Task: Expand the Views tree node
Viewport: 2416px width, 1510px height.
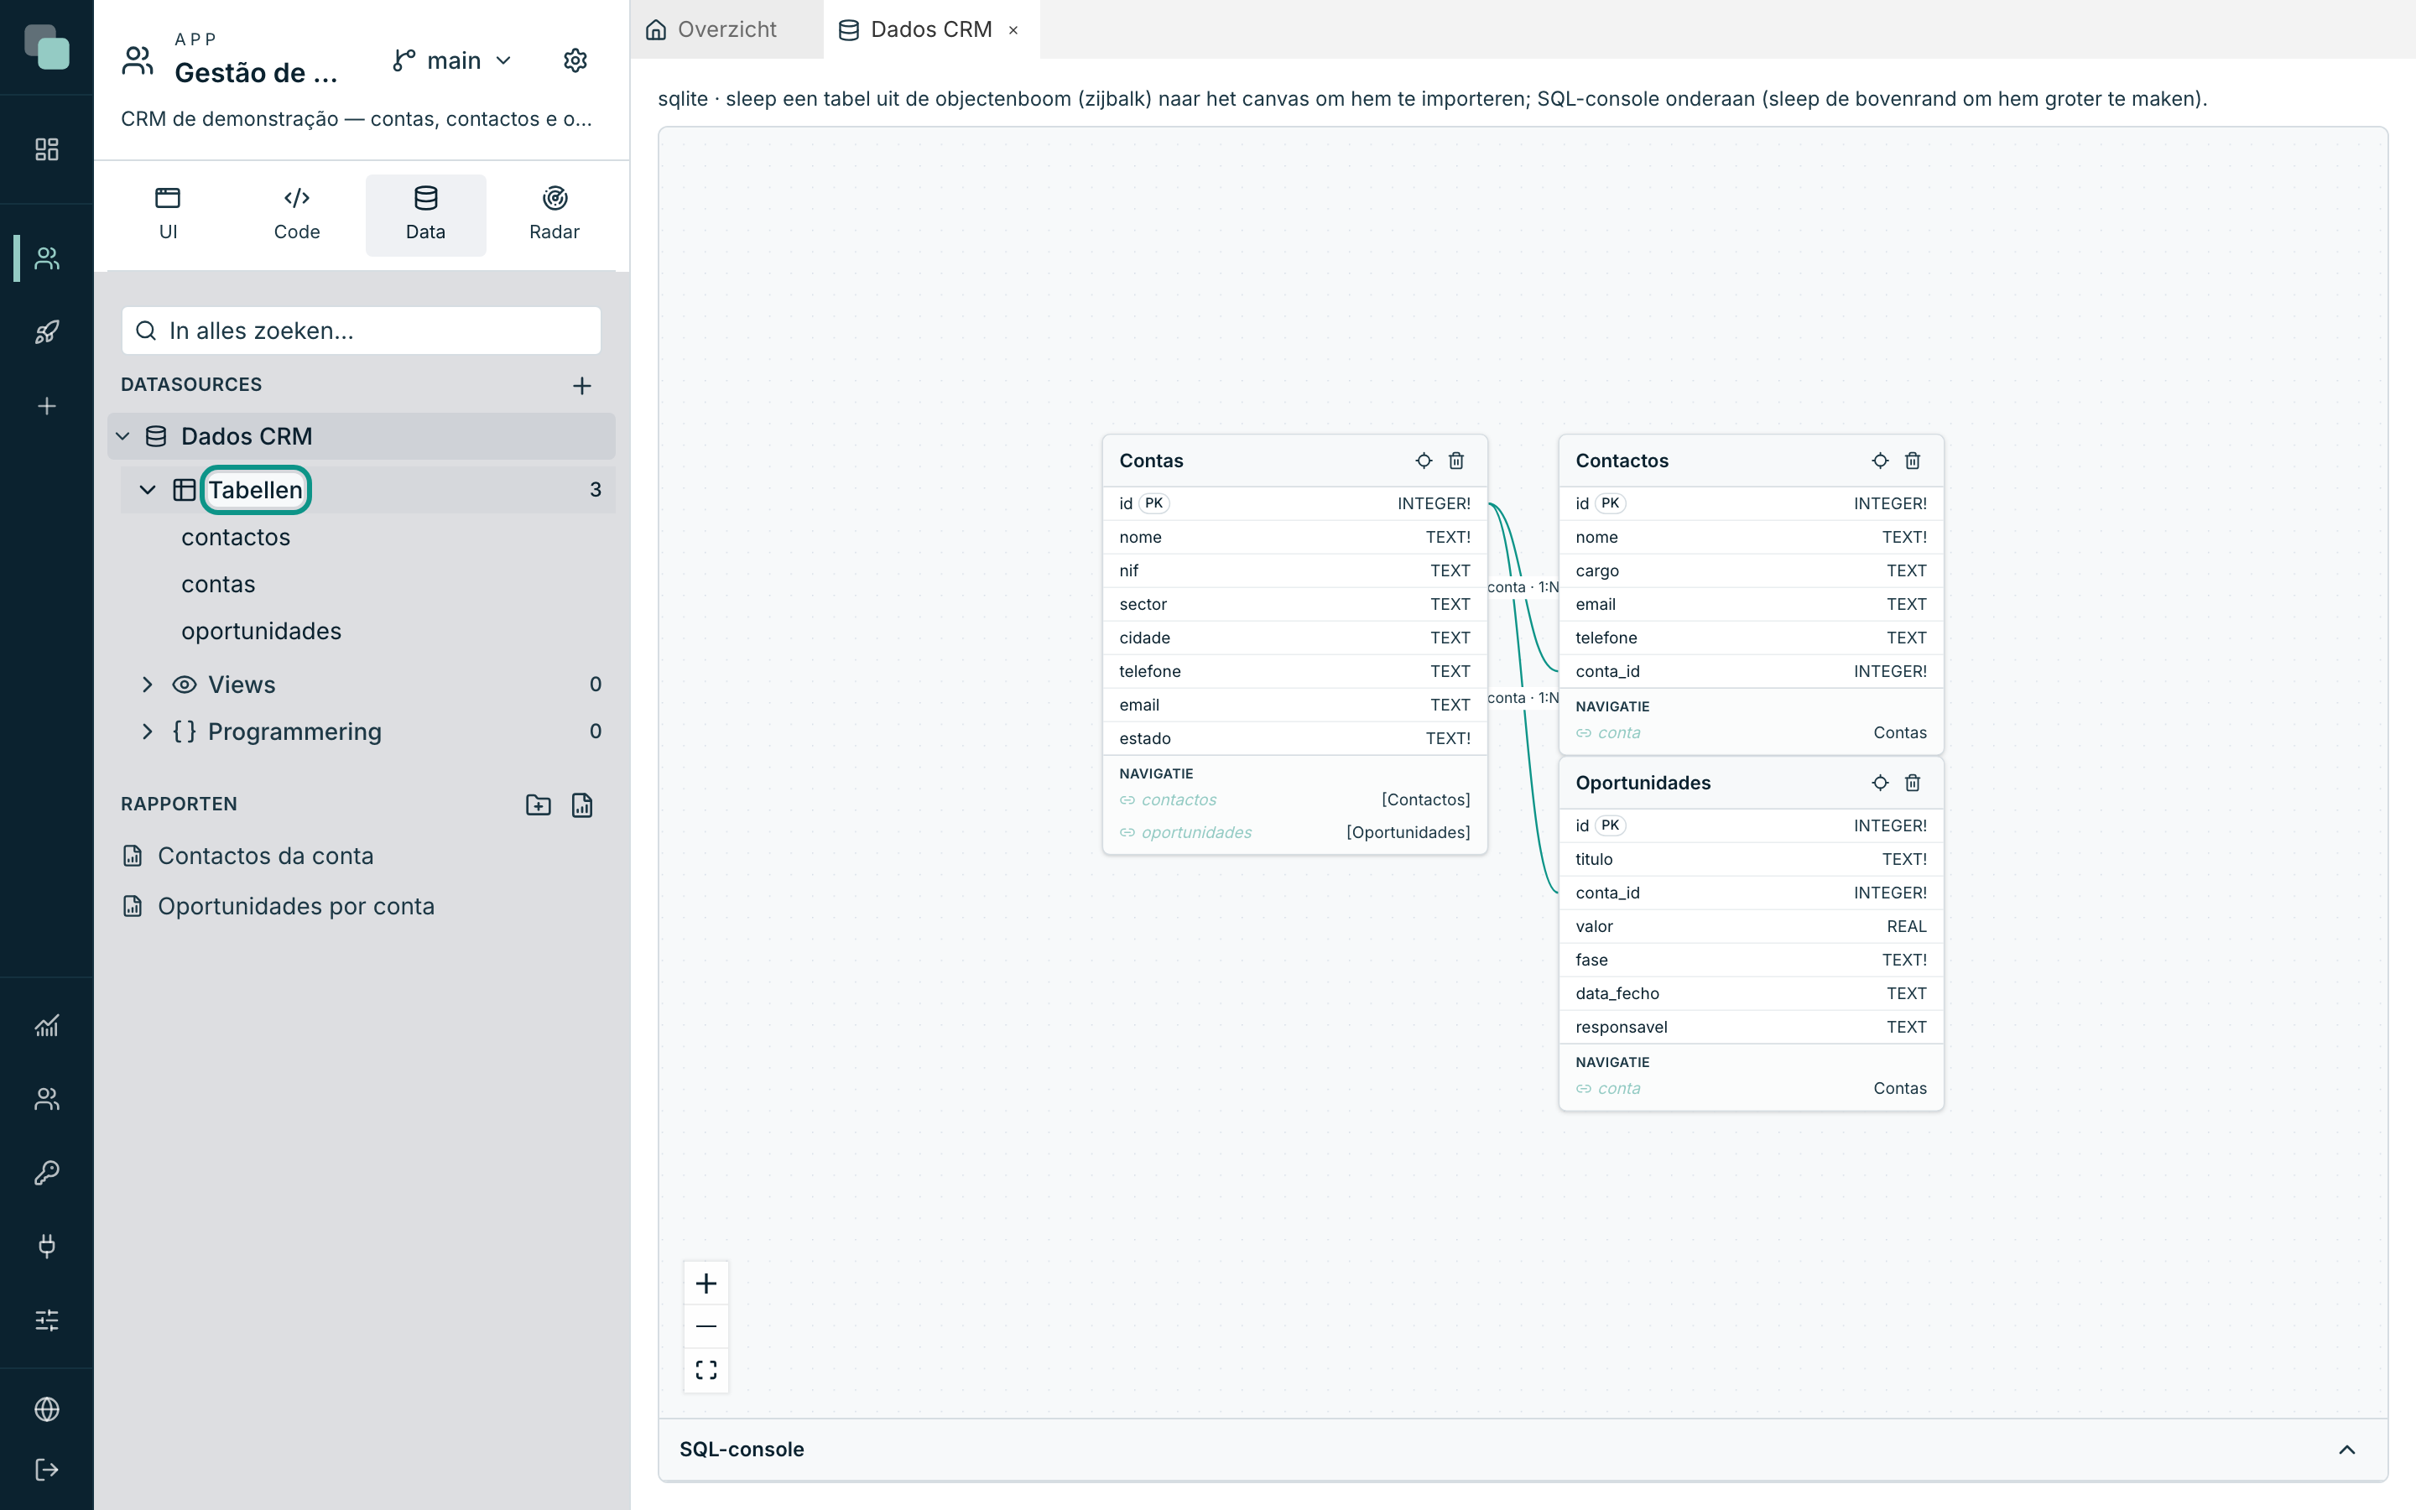Action: [148, 684]
